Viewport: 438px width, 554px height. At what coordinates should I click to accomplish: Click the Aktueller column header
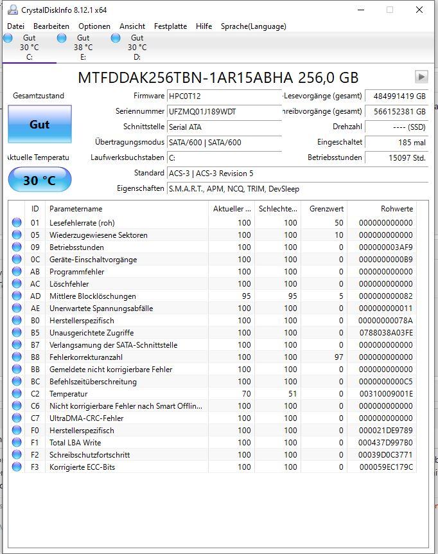232,209
